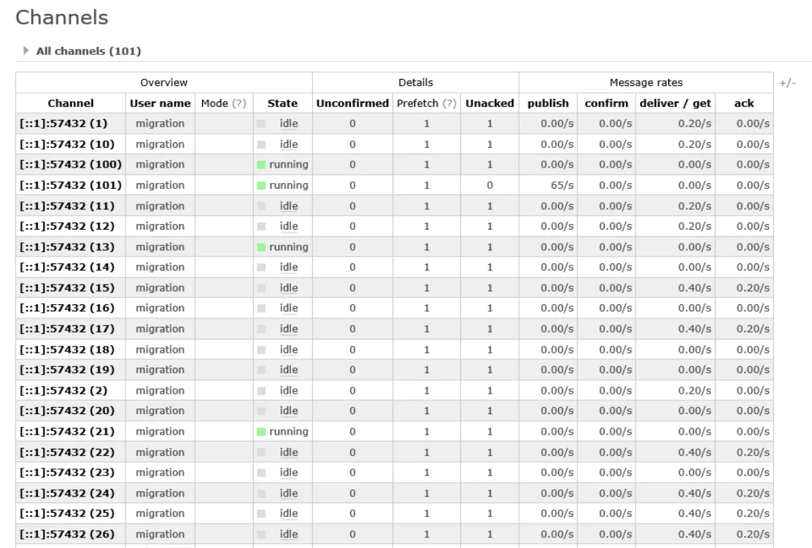This screenshot has height=548, width=812.
Task: Click the Mode (?) help icon
Action: click(x=239, y=103)
